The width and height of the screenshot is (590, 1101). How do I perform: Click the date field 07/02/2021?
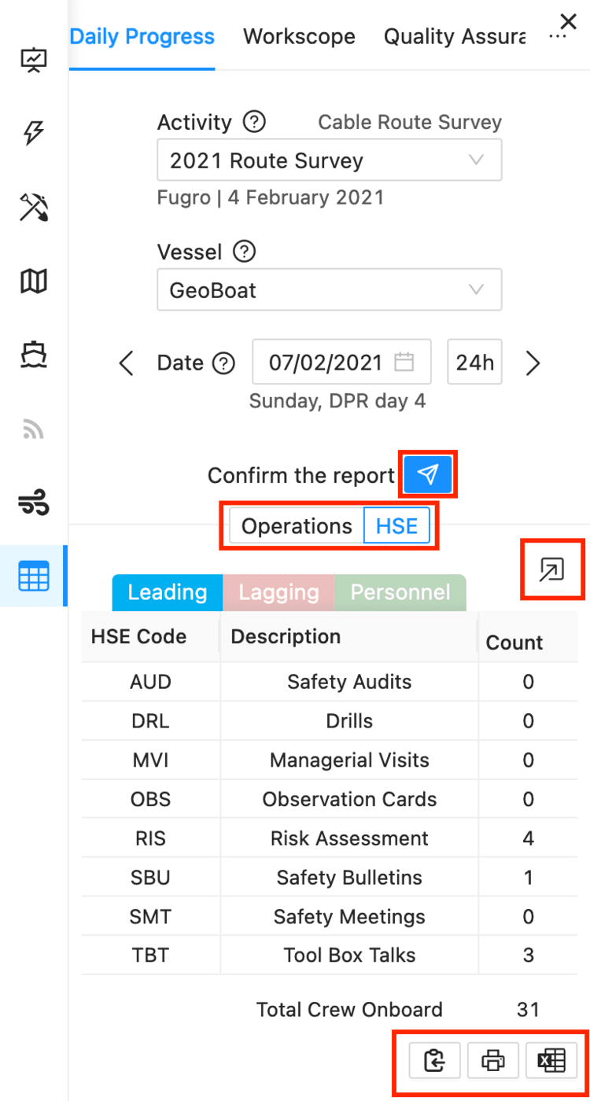pyautogui.click(x=341, y=363)
